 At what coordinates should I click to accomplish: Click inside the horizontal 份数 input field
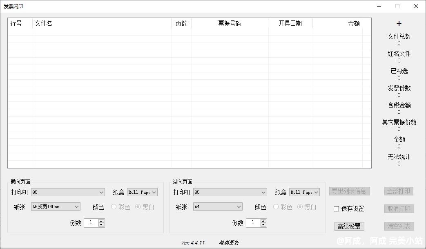pos(91,223)
